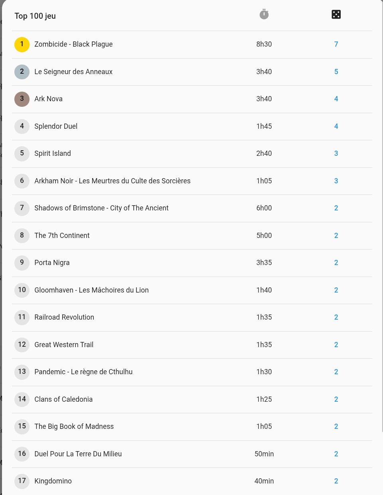383x495 pixels.
Task: Click the dice play-count column icon
Action: [x=336, y=14]
